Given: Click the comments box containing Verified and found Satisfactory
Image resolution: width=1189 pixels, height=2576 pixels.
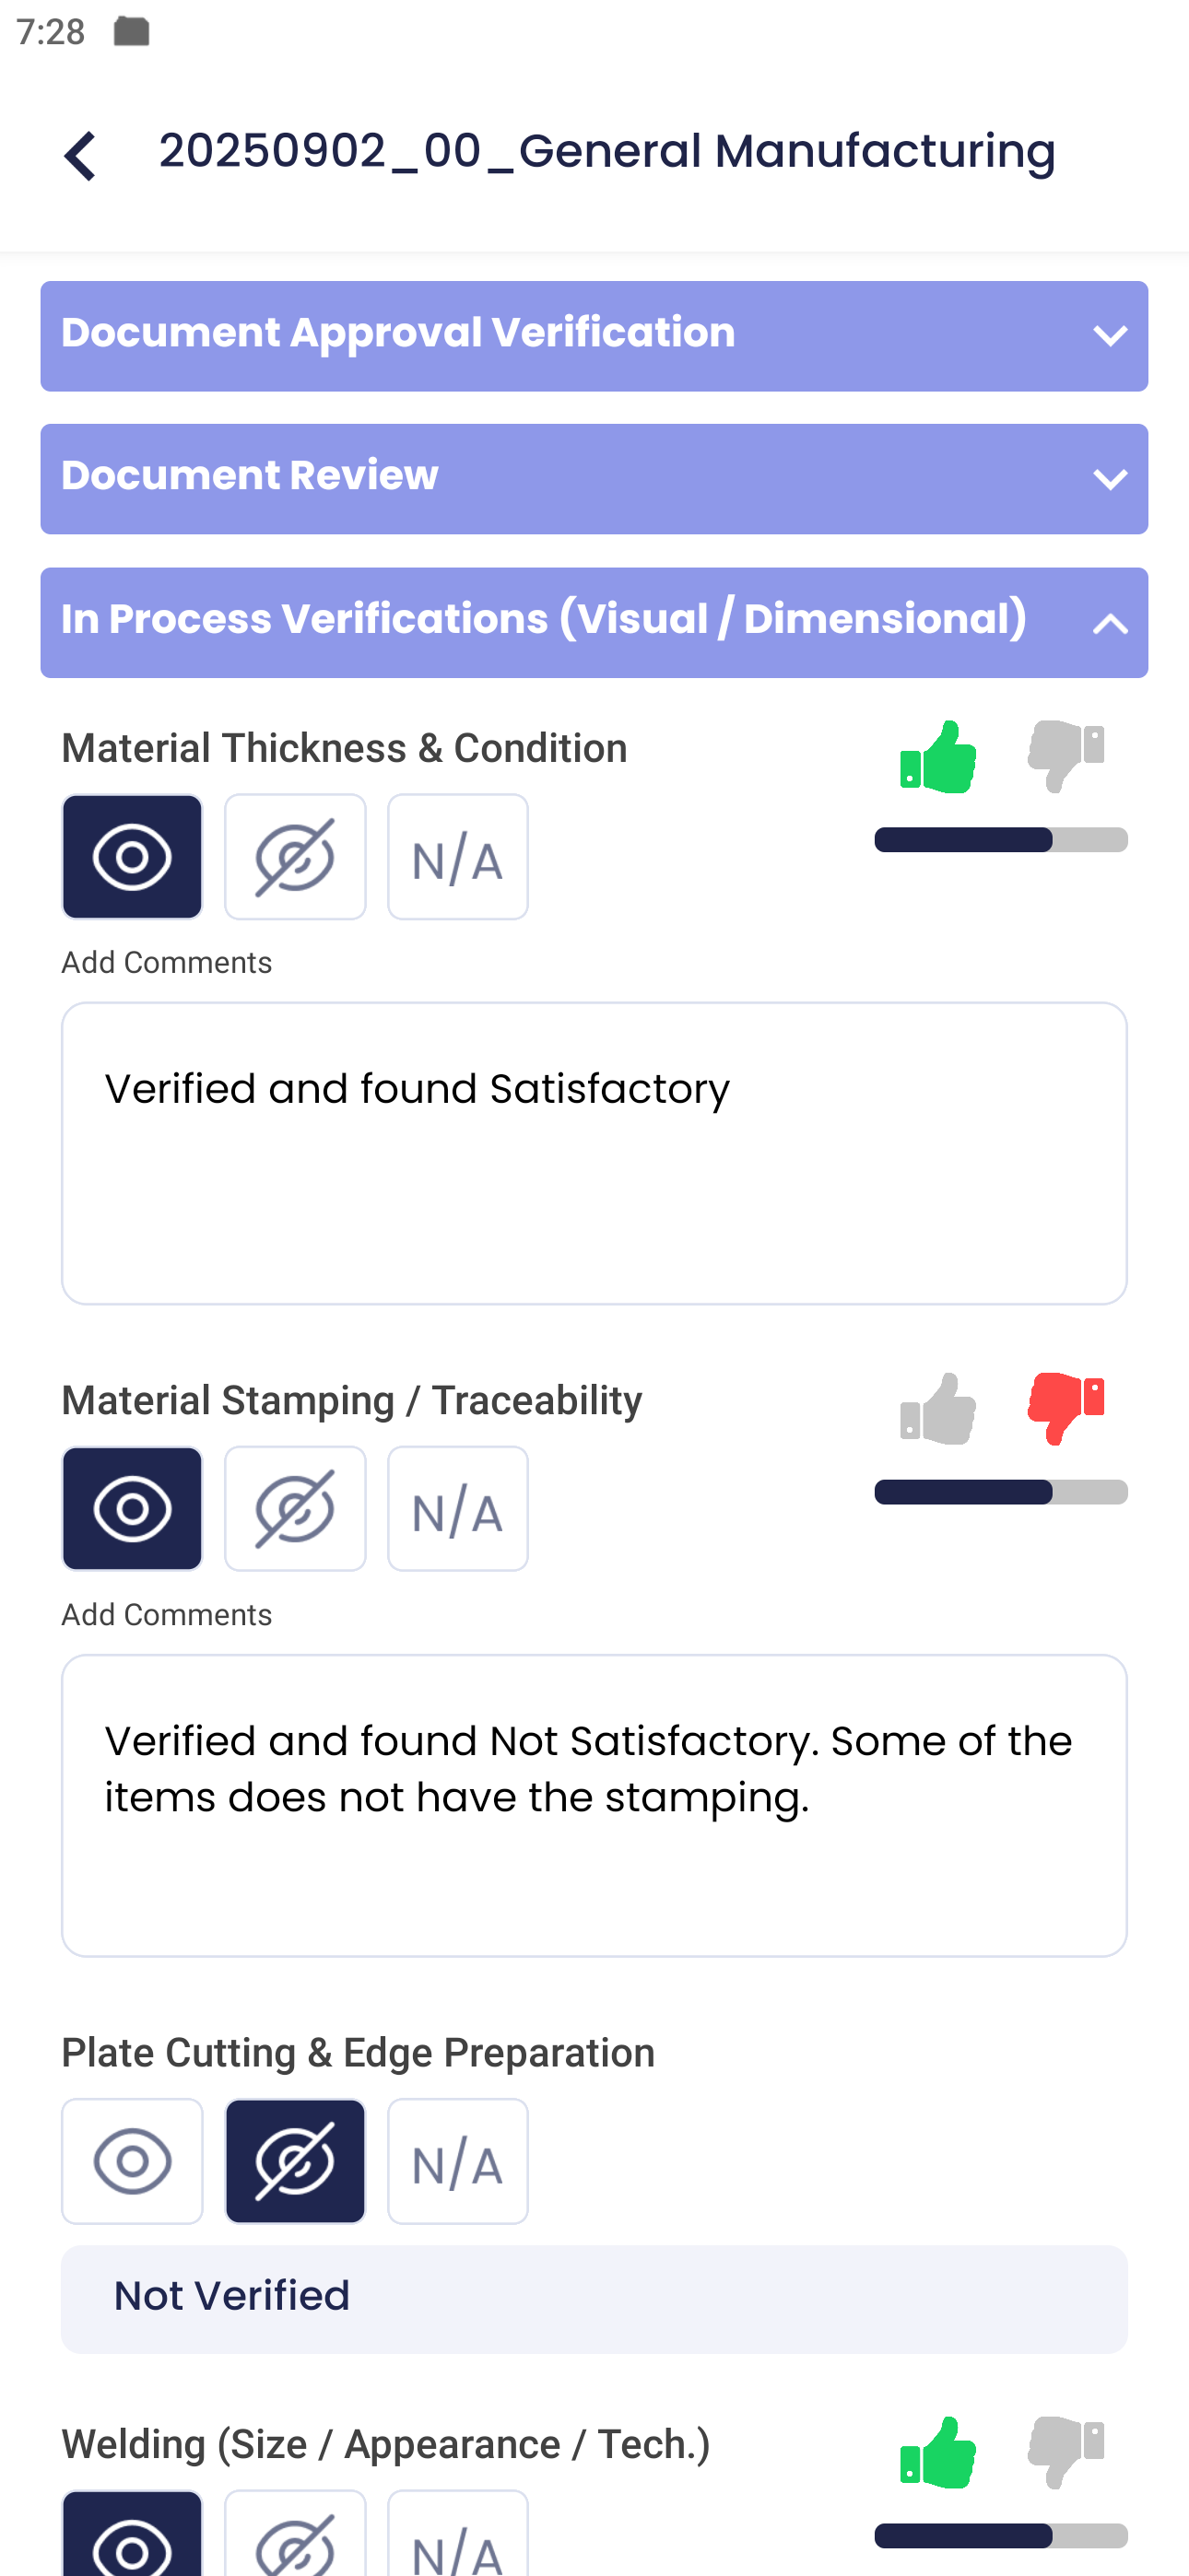Looking at the screenshot, I should (x=594, y=1150).
